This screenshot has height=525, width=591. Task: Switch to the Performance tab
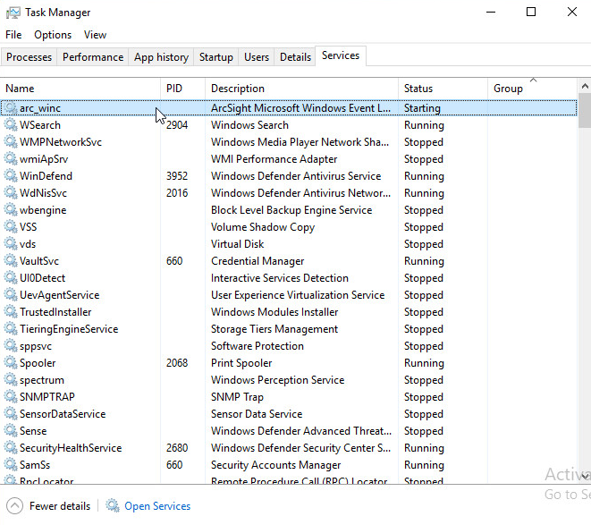pos(93,57)
